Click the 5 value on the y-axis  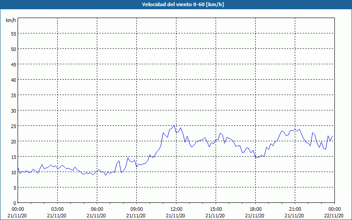click(15, 188)
